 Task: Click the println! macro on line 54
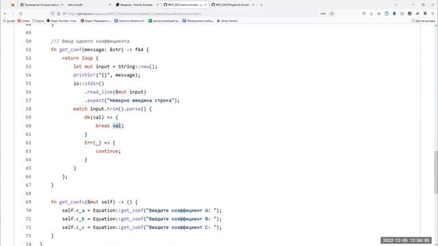pos(84,75)
